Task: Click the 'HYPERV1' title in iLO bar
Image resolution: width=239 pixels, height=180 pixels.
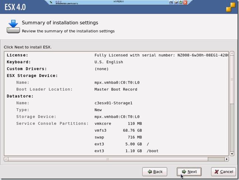Action: coord(119,1)
